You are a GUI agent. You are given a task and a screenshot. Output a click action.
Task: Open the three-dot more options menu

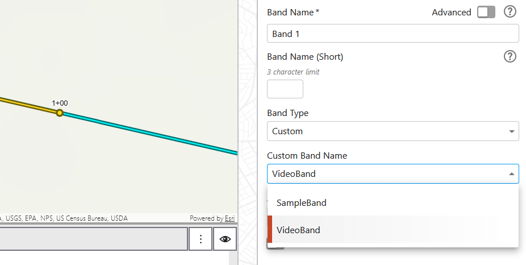coord(201,239)
